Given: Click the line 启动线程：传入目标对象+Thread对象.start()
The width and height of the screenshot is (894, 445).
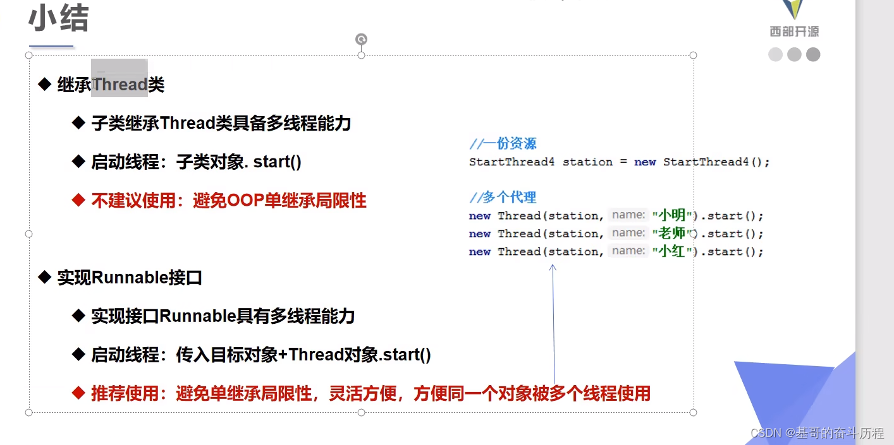Looking at the screenshot, I should (261, 355).
